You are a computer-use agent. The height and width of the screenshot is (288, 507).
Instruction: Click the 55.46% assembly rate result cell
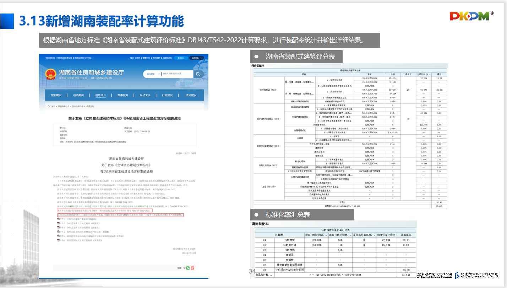[x=439, y=206]
